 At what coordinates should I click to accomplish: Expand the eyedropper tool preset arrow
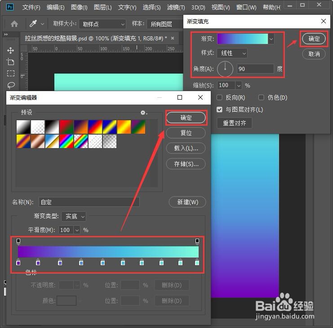(x=42, y=24)
